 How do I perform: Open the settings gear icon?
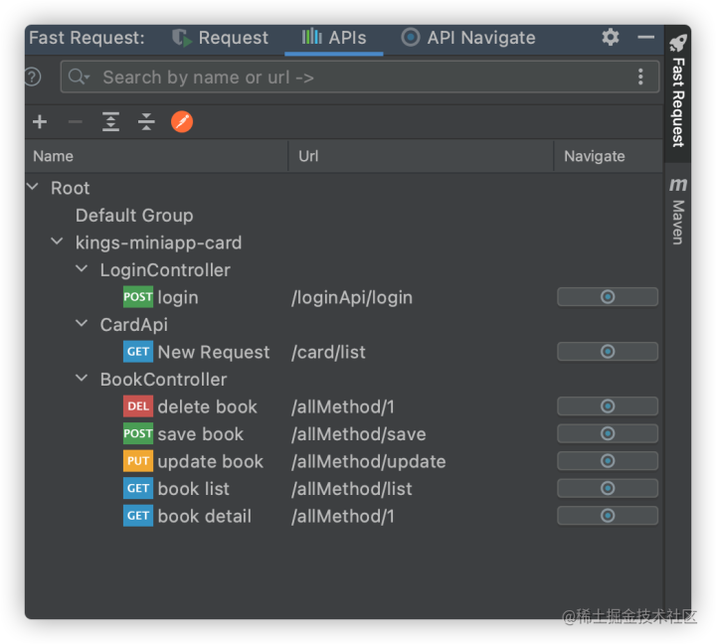click(610, 37)
